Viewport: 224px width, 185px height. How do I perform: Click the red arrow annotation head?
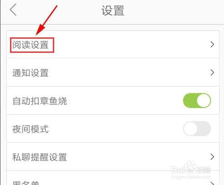click(40, 30)
